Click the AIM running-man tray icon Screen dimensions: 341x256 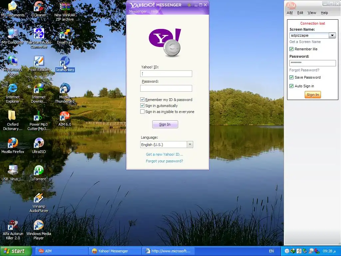311,251
